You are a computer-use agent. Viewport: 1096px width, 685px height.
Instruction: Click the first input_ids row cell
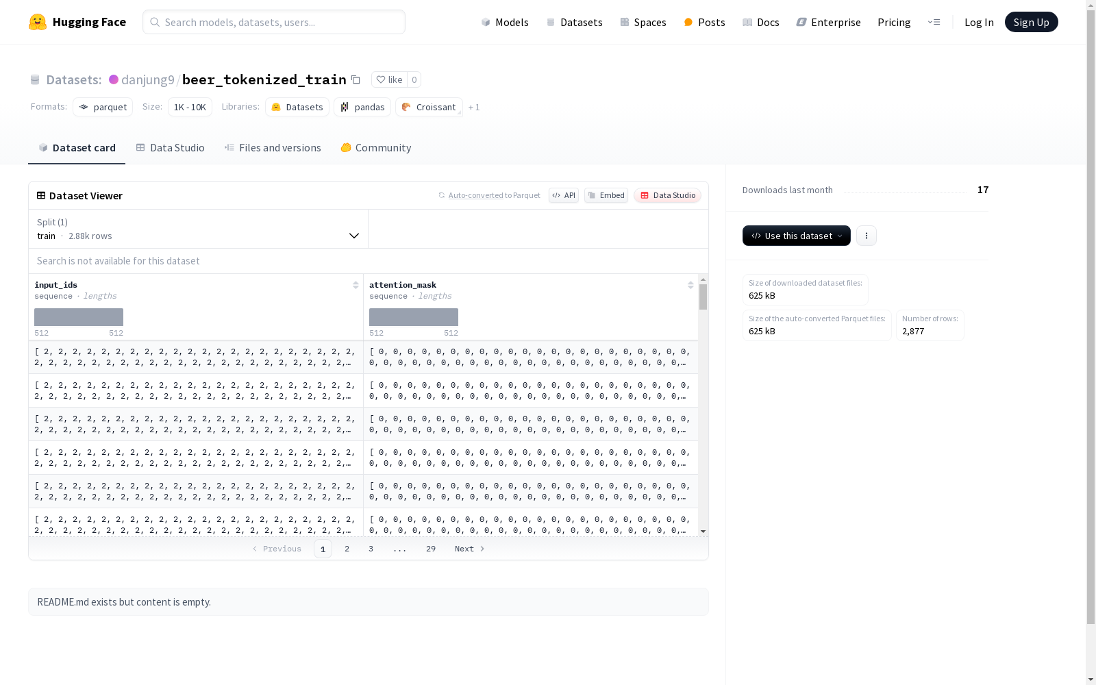(x=196, y=357)
